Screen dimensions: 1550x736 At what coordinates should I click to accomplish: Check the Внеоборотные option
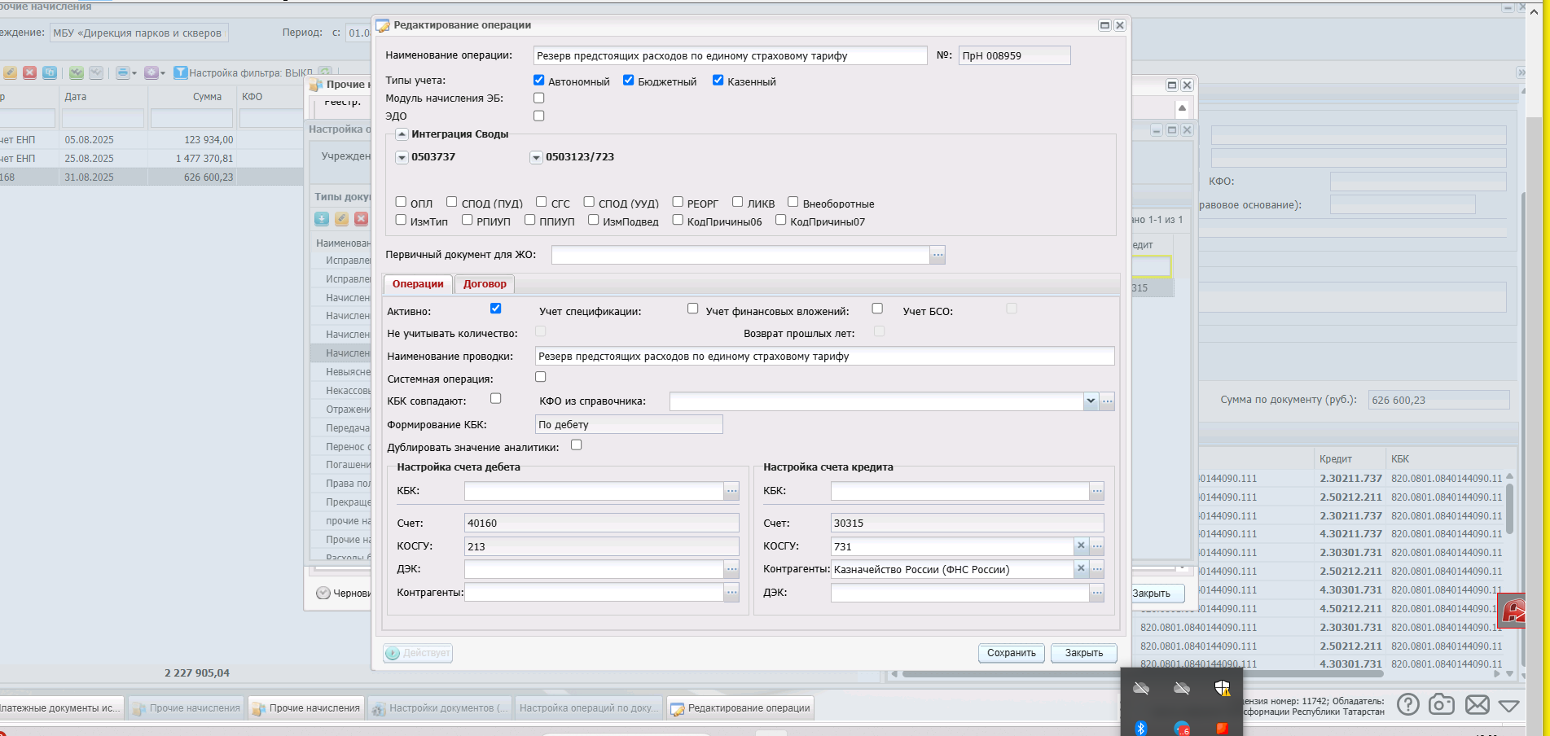793,202
